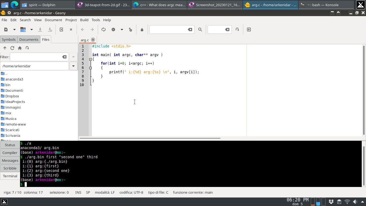Click the Open file folder icon
The image size is (366, 206).
23,30
